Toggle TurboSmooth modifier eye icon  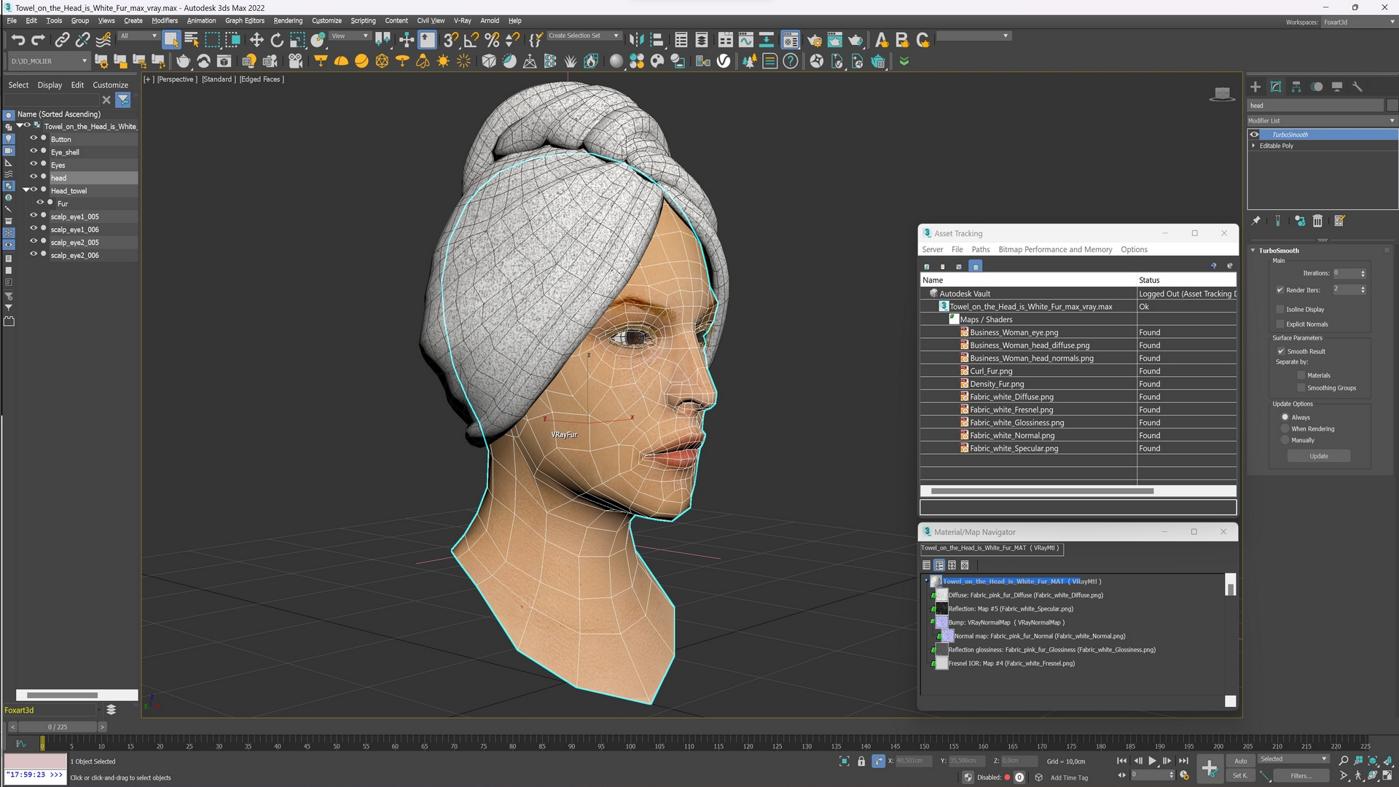[x=1255, y=135]
